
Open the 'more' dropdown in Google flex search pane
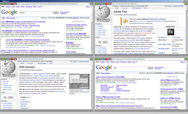(x=134, y=62)
